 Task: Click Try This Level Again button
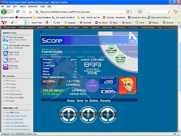(120, 59)
